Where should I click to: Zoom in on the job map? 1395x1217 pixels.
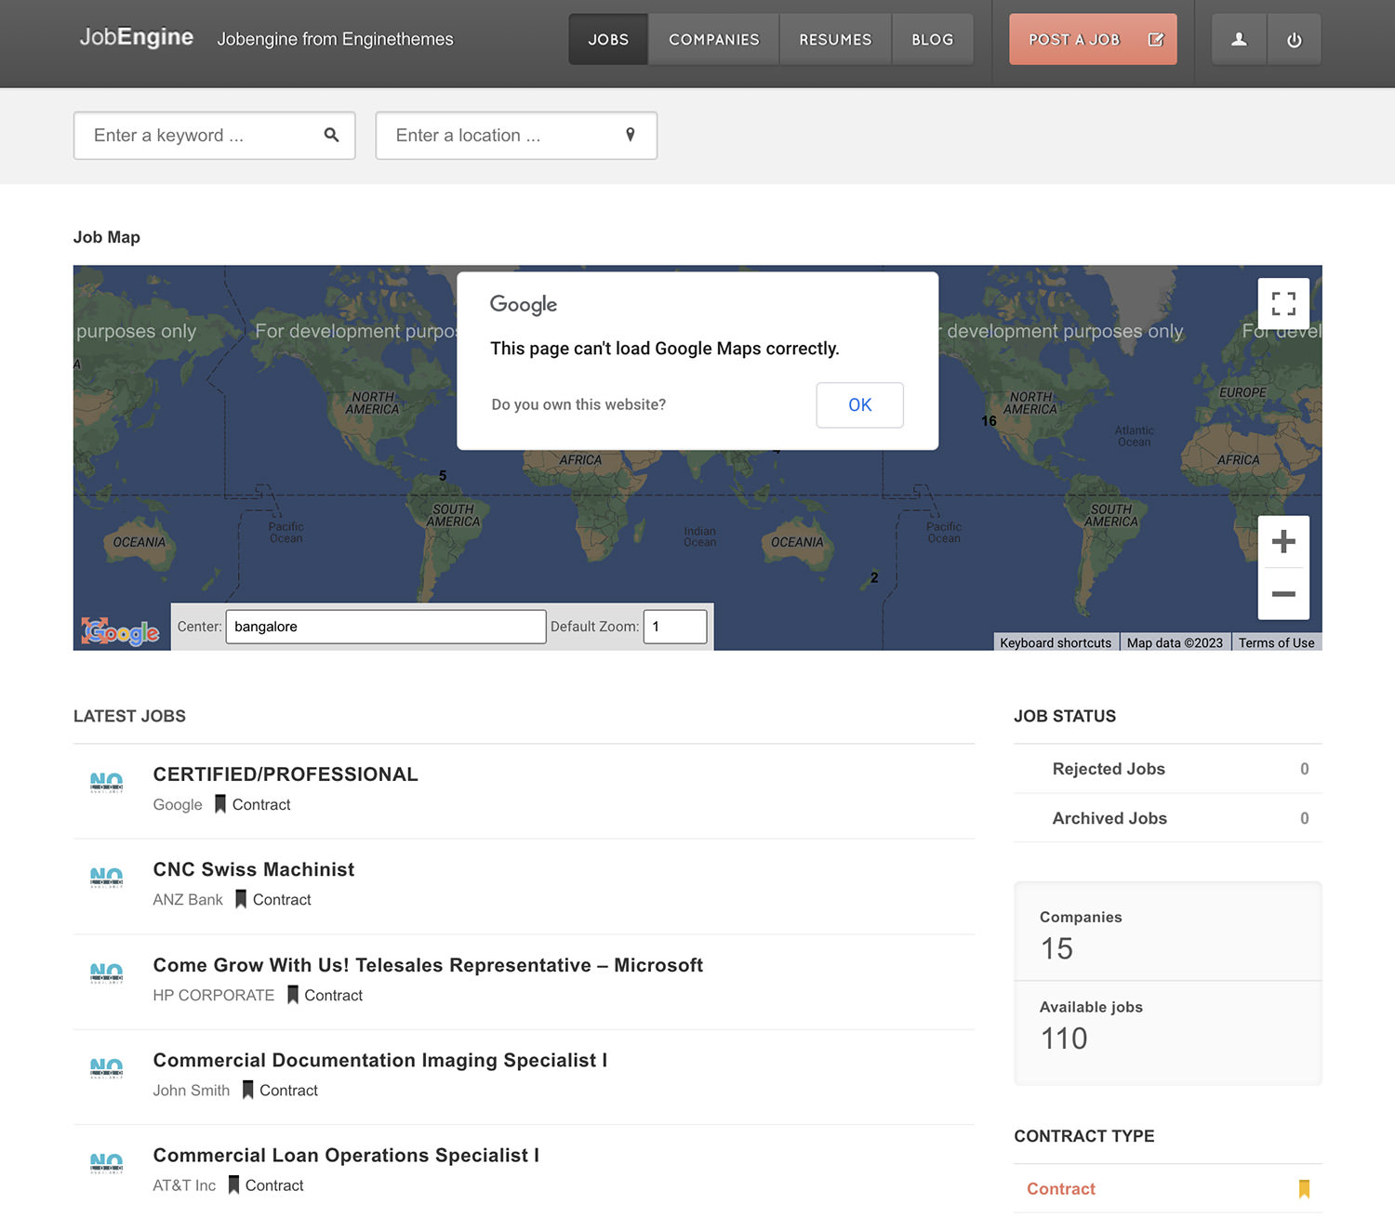1283,541
